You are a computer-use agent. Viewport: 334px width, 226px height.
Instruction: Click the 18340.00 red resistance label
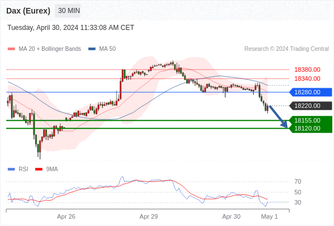tap(307, 79)
